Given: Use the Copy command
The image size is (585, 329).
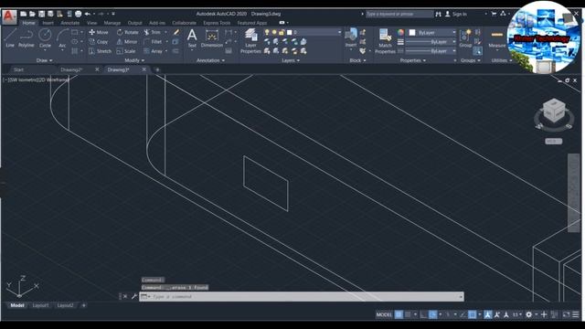Looking at the screenshot, I should [99, 42].
